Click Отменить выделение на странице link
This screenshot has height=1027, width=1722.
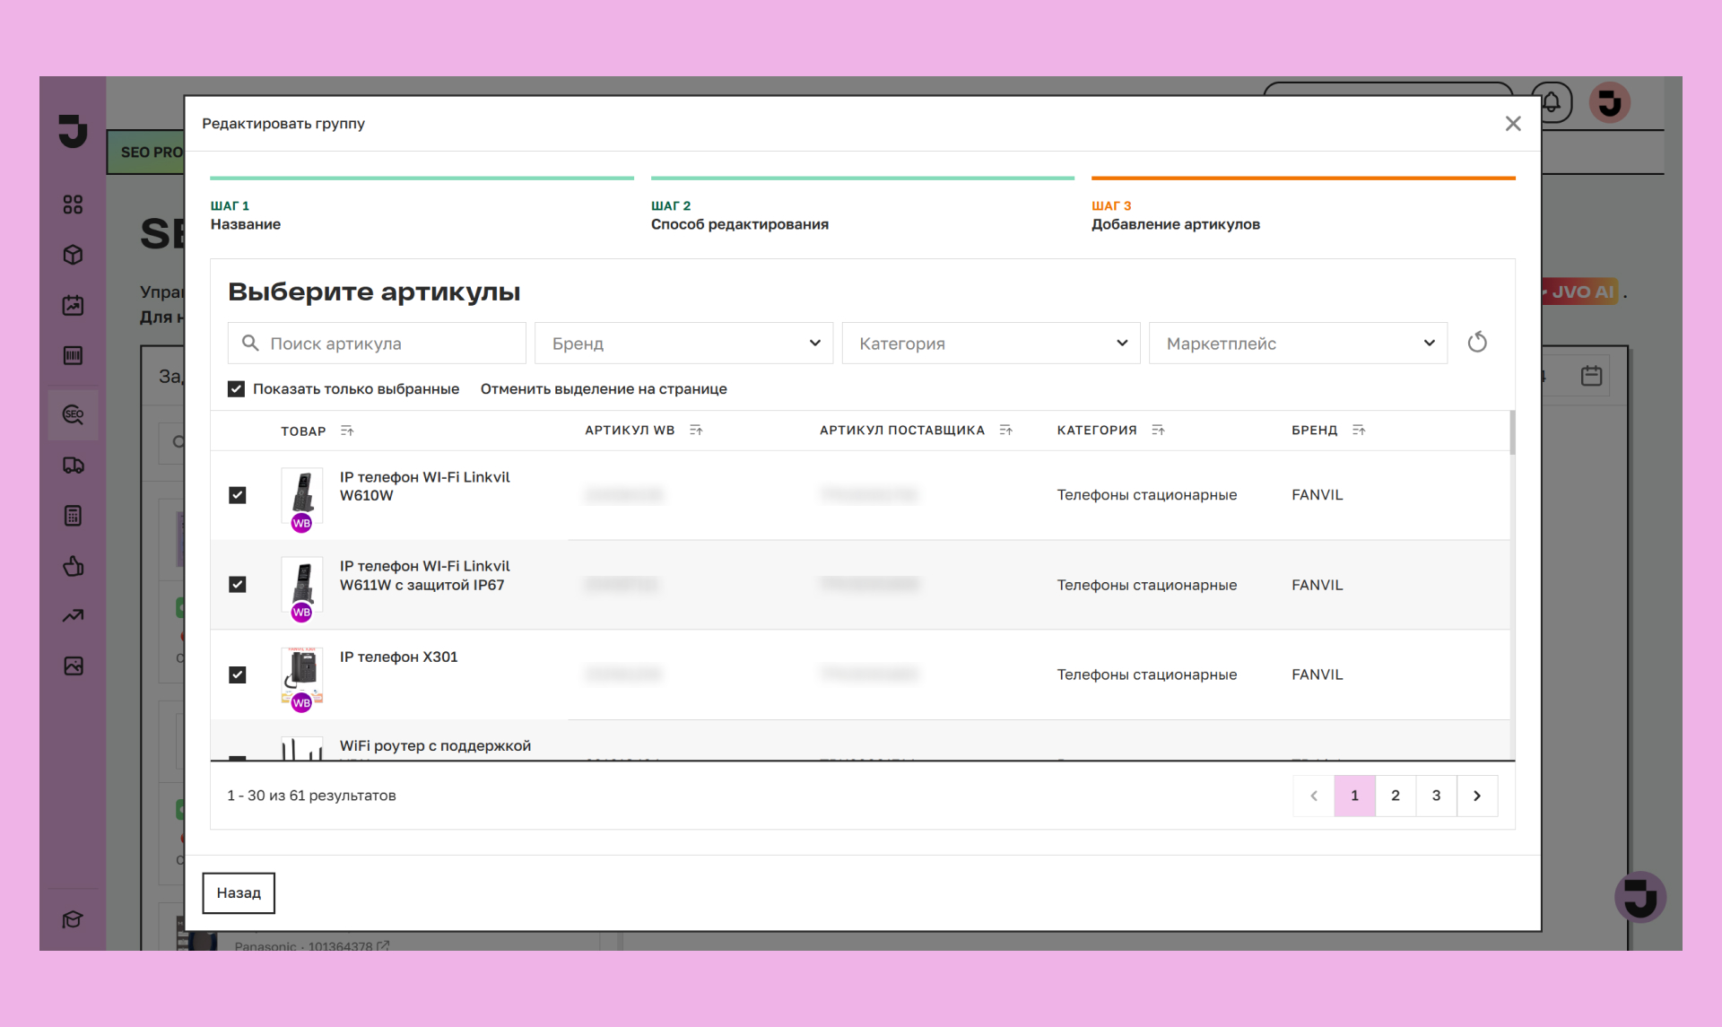(604, 389)
